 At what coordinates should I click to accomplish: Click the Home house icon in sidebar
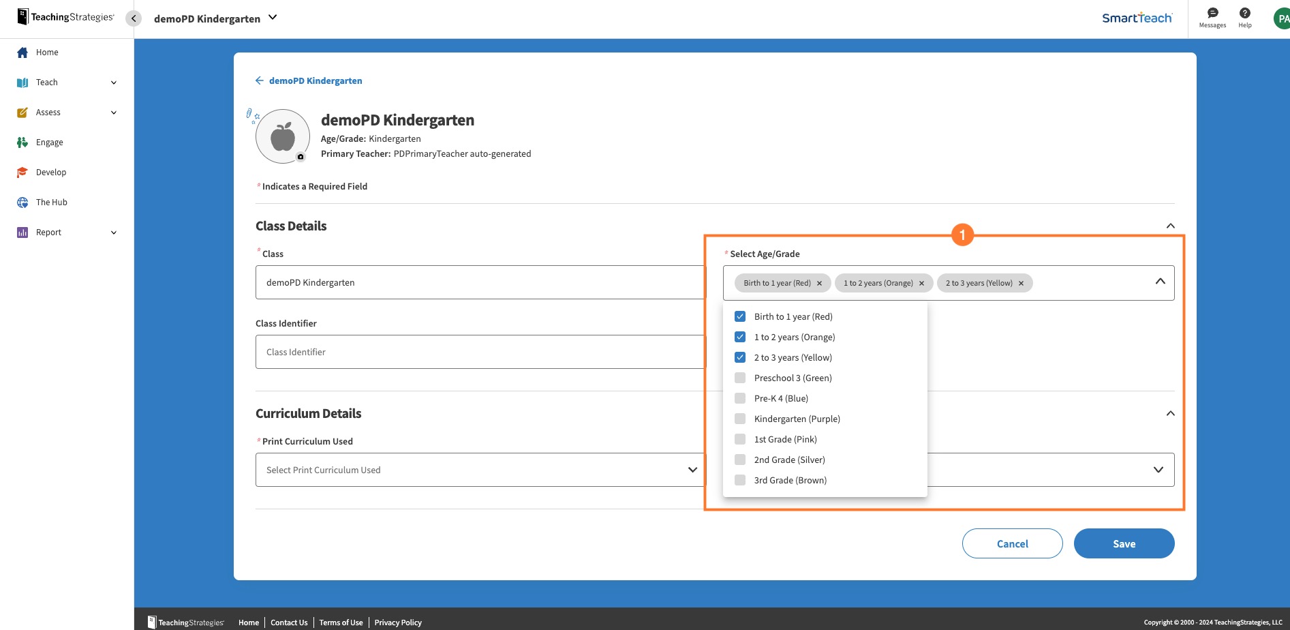[22, 52]
